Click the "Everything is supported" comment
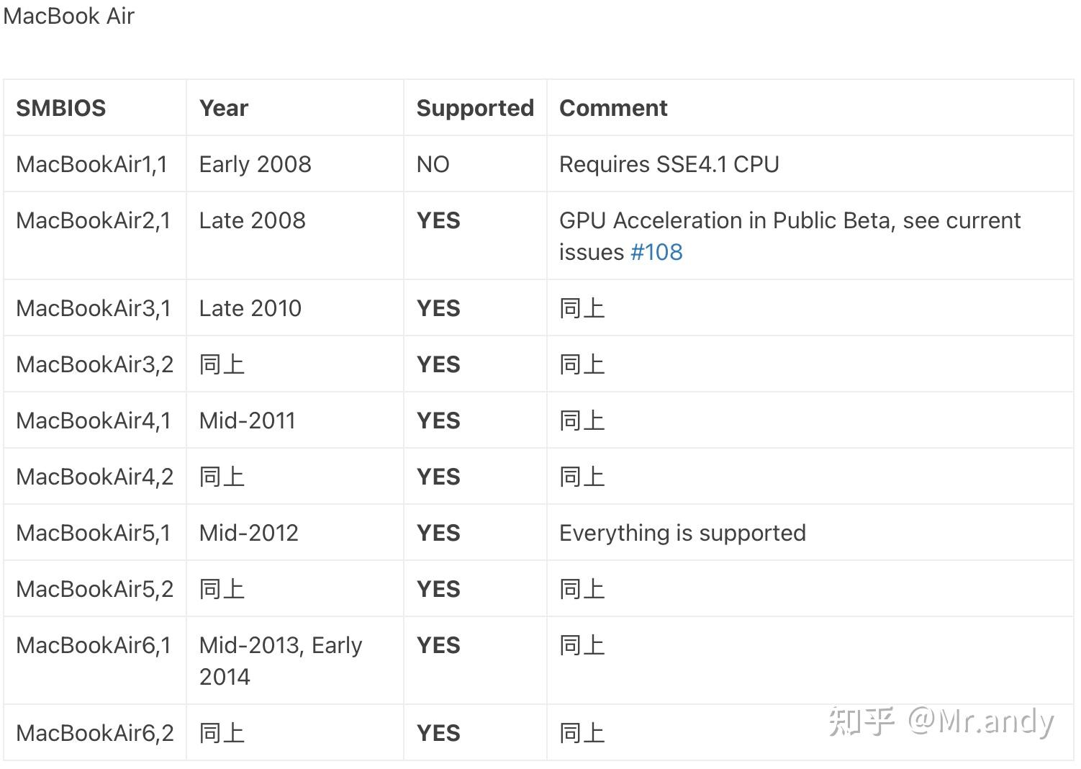1081x769 pixels. pyautogui.click(x=682, y=533)
